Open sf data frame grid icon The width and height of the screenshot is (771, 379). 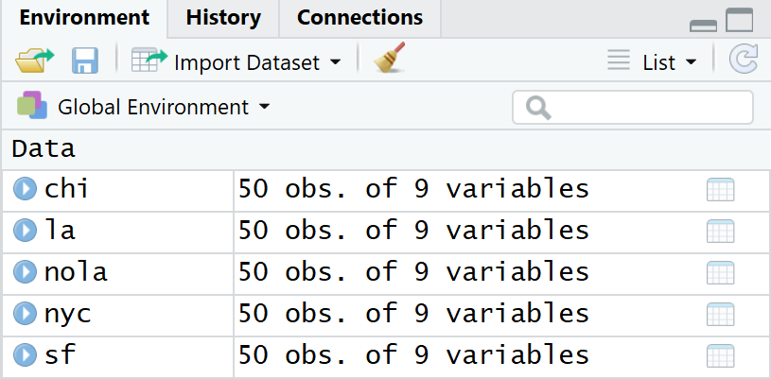coord(720,356)
